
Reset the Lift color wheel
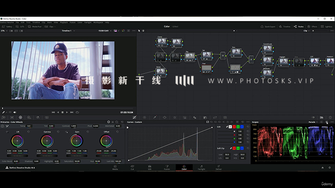(28, 132)
